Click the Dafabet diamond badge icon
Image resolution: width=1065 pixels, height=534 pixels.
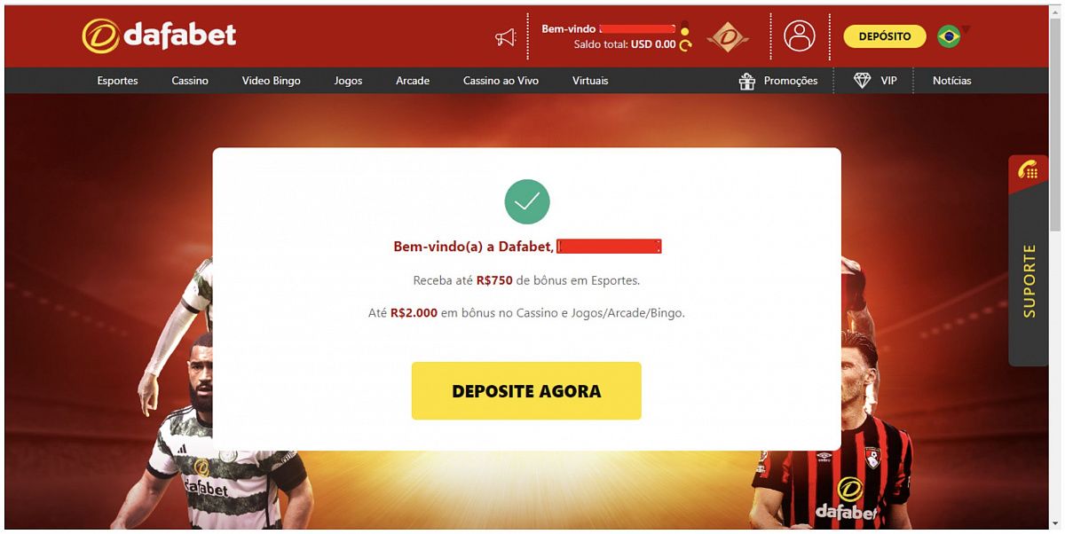point(728,37)
